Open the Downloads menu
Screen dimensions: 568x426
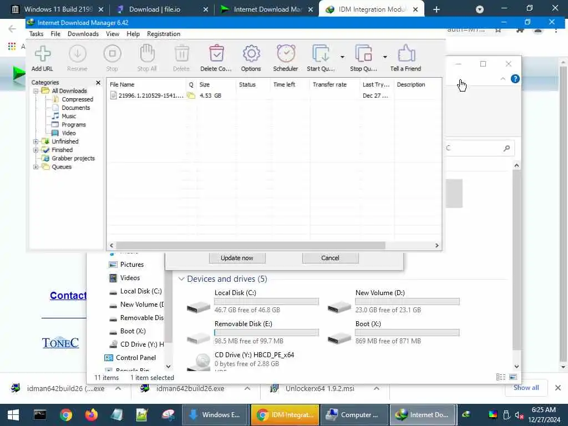pyautogui.click(x=83, y=34)
